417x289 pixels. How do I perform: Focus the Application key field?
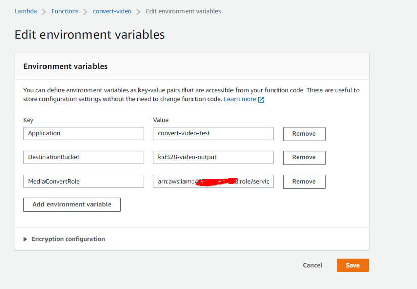[x=83, y=134]
